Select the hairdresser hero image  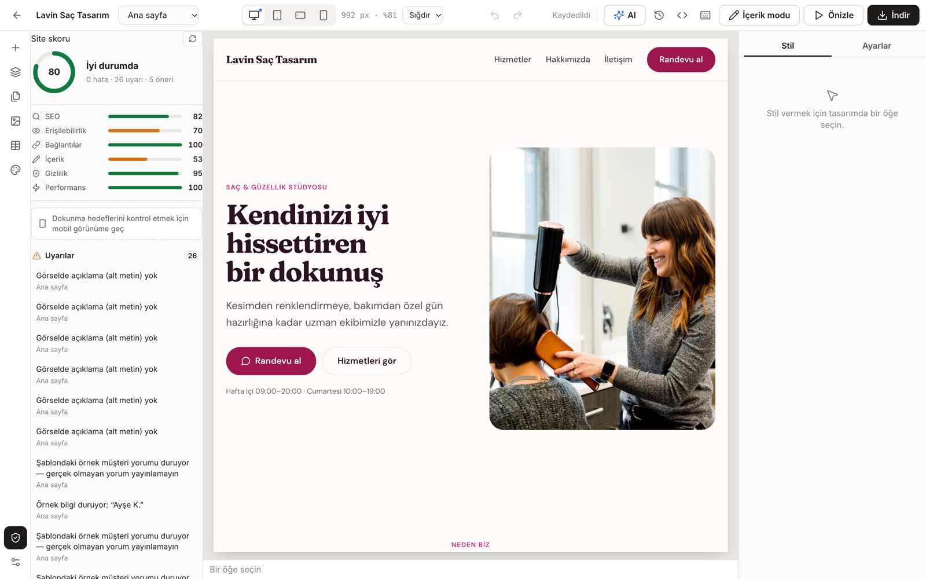(x=602, y=288)
